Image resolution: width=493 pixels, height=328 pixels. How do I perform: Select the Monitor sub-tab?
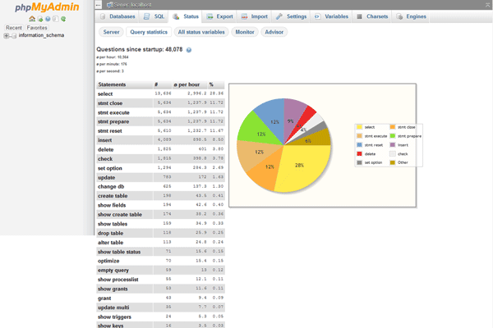click(244, 32)
